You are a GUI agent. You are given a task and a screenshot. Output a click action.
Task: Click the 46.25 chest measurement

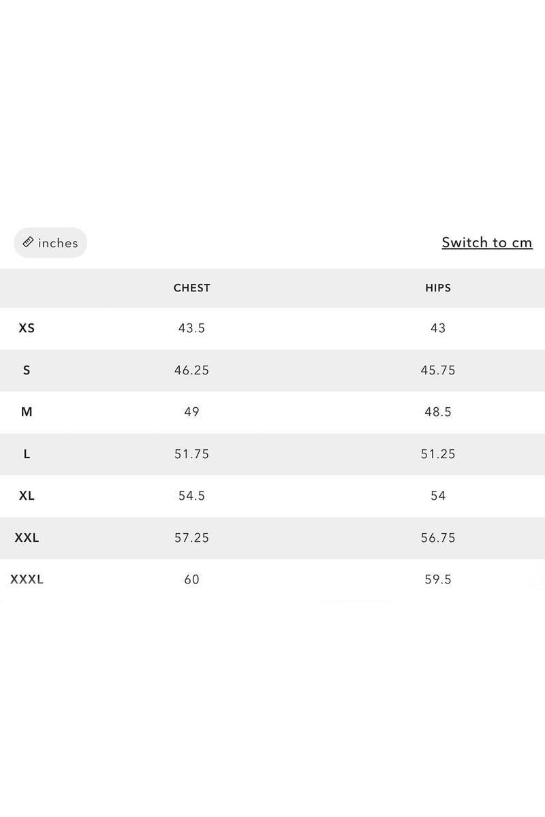click(x=192, y=370)
